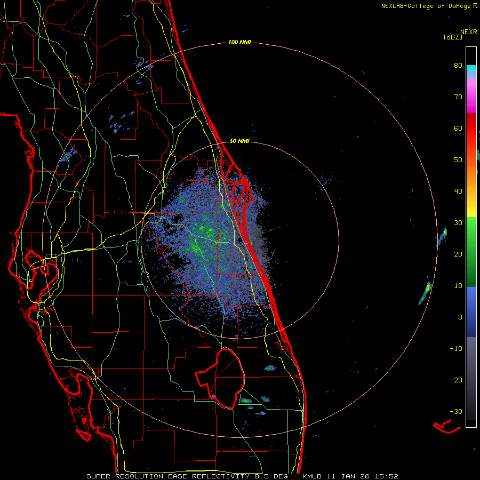Viewport: 480px width, 480px height.
Task: Click the cyan top band of the color scale
Action: pos(471,70)
